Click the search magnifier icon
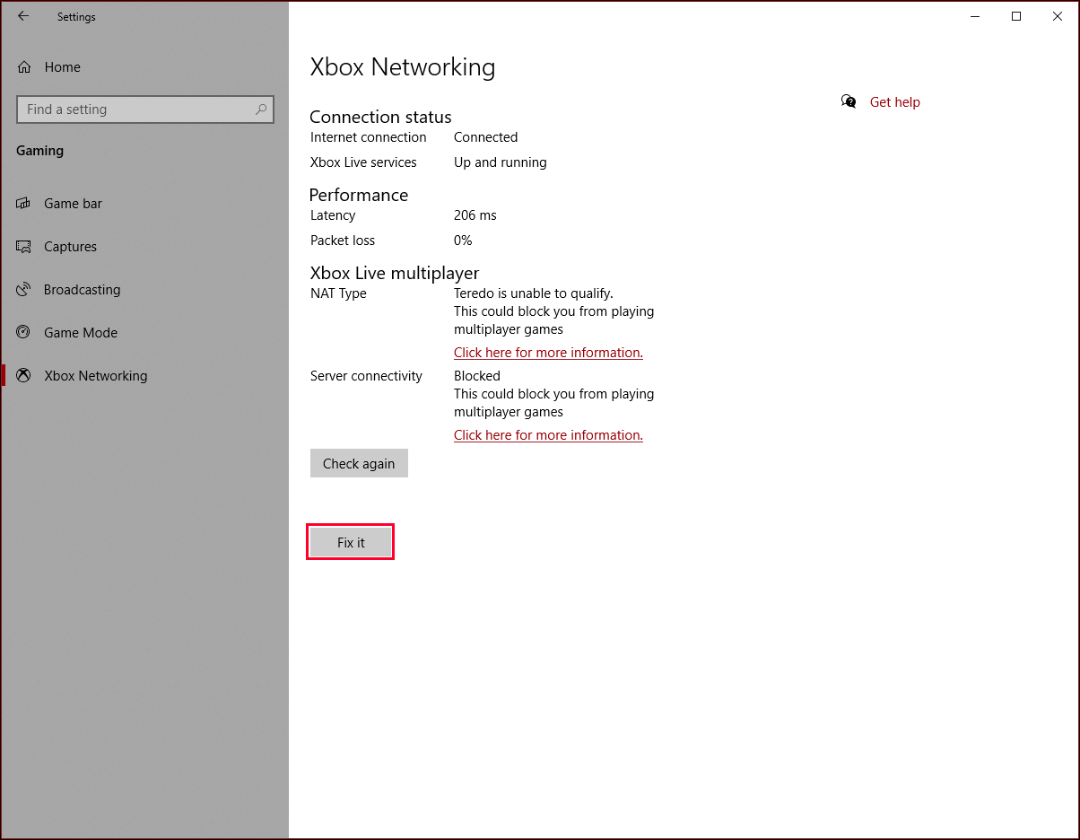 point(261,109)
